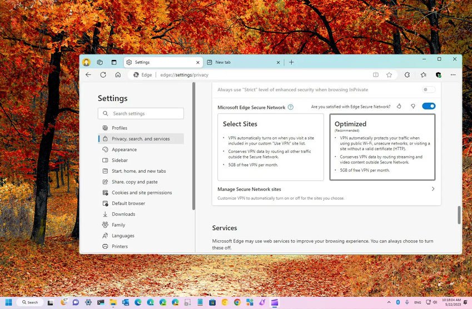Viewport: 472px width, 309px height.
Task: Click the settings page vertical scrollbar
Action: pos(459,215)
